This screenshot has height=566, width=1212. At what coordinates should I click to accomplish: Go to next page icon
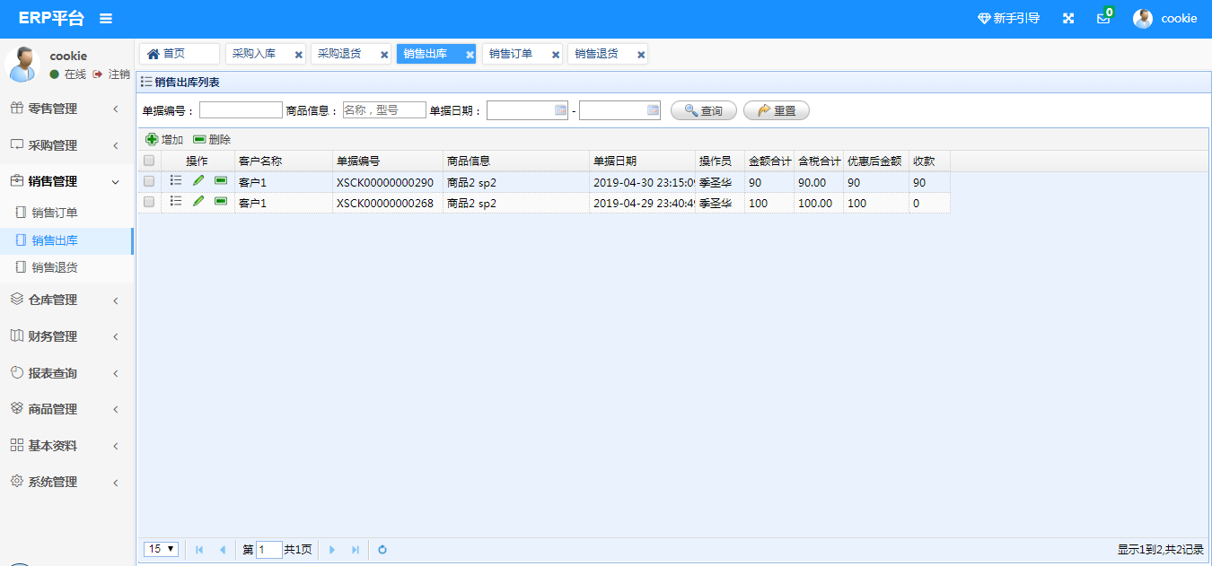(x=332, y=550)
